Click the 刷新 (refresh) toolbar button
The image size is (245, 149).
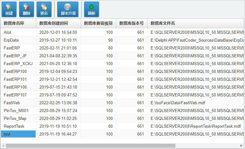(x=92, y=9)
